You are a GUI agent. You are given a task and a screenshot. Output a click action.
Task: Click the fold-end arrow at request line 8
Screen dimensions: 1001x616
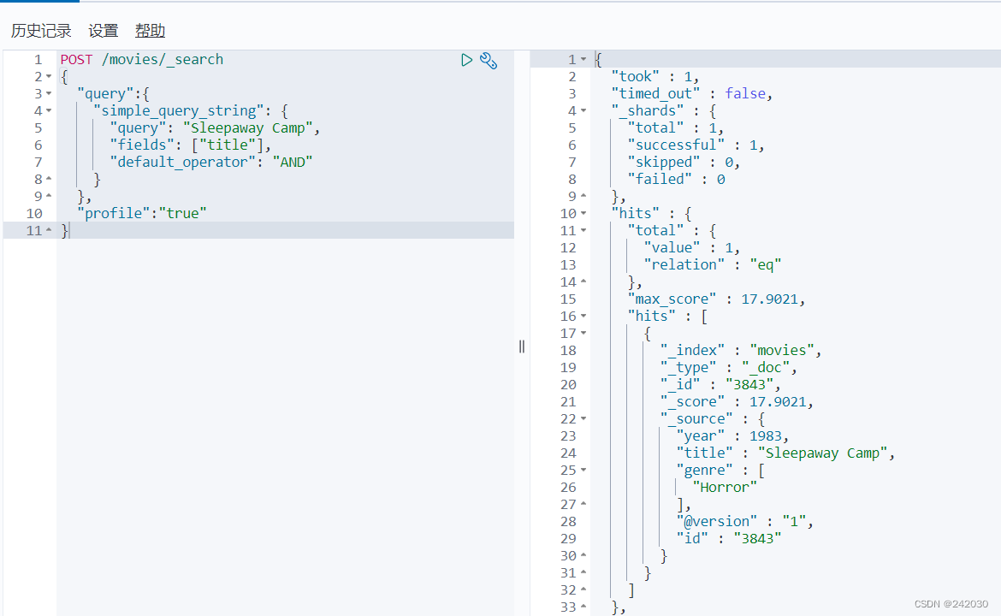(49, 180)
